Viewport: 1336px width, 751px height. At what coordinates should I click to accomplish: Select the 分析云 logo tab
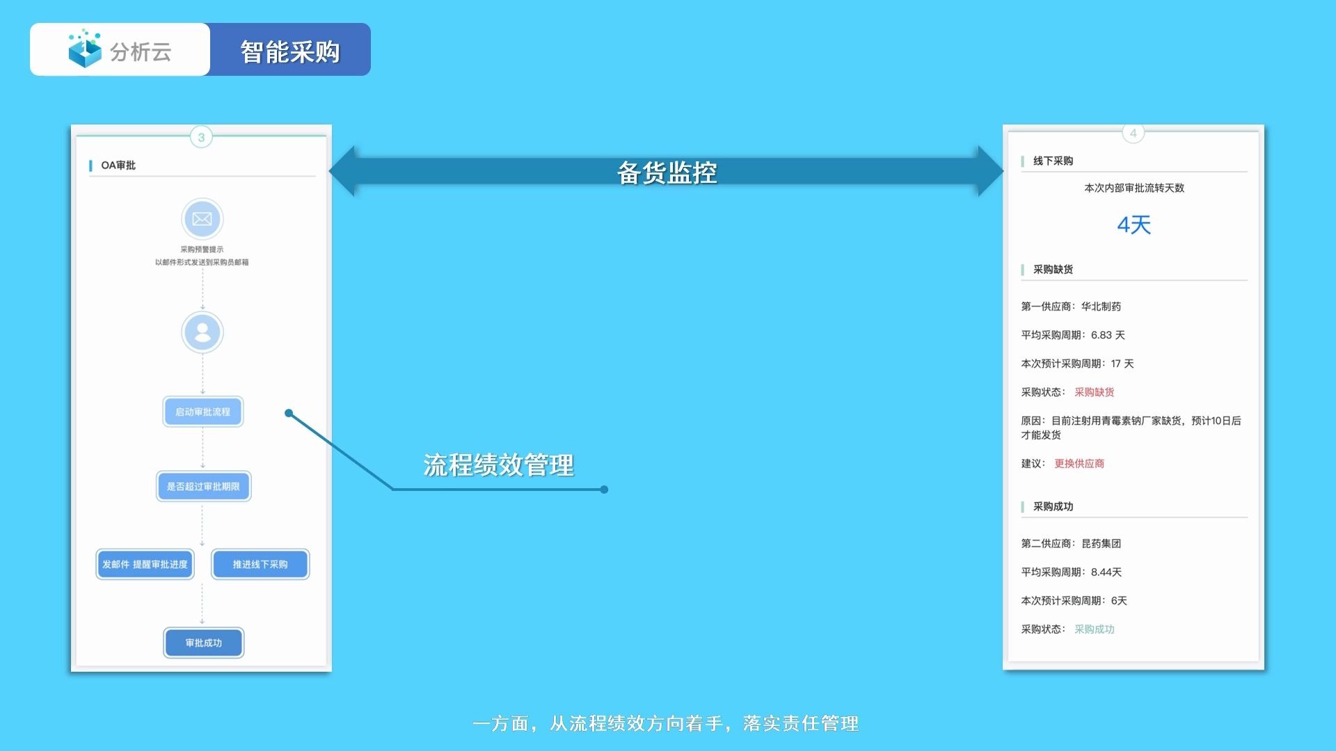pos(120,50)
